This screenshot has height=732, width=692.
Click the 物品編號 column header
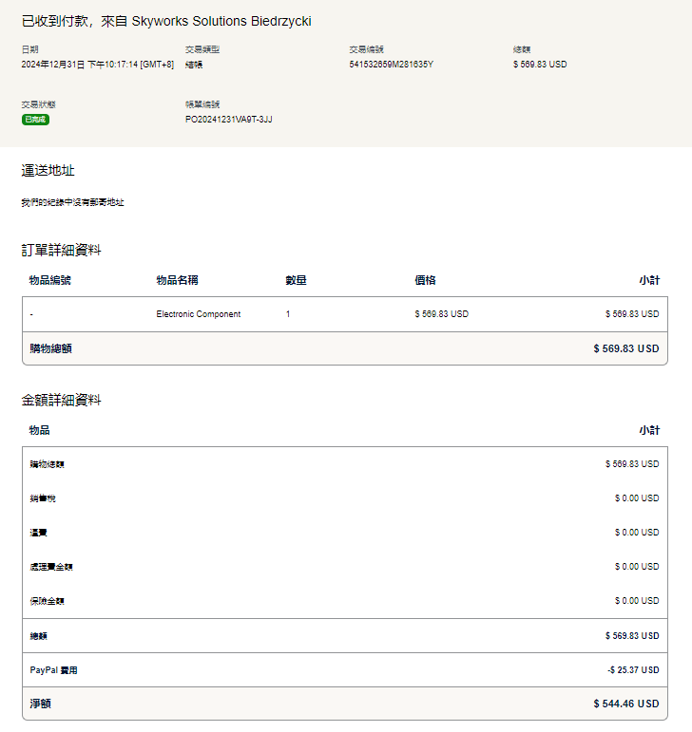[49, 280]
